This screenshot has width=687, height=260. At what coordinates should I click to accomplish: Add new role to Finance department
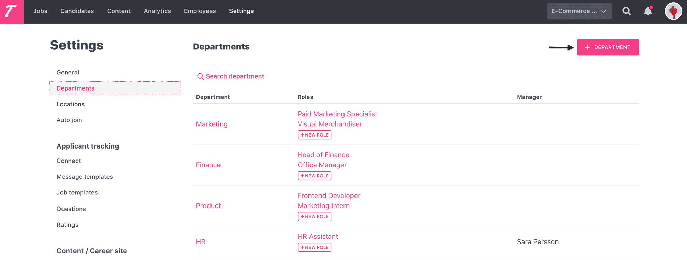[x=315, y=176]
